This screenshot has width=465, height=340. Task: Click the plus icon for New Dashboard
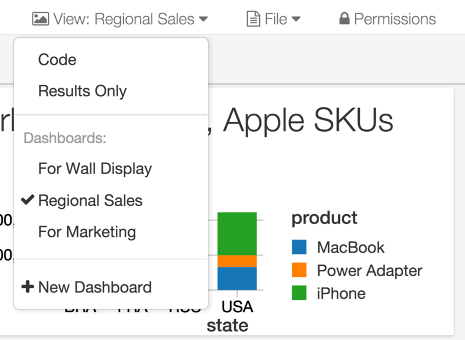coord(27,287)
